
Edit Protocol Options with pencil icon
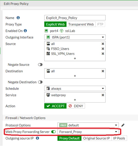[x=123, y=125]
